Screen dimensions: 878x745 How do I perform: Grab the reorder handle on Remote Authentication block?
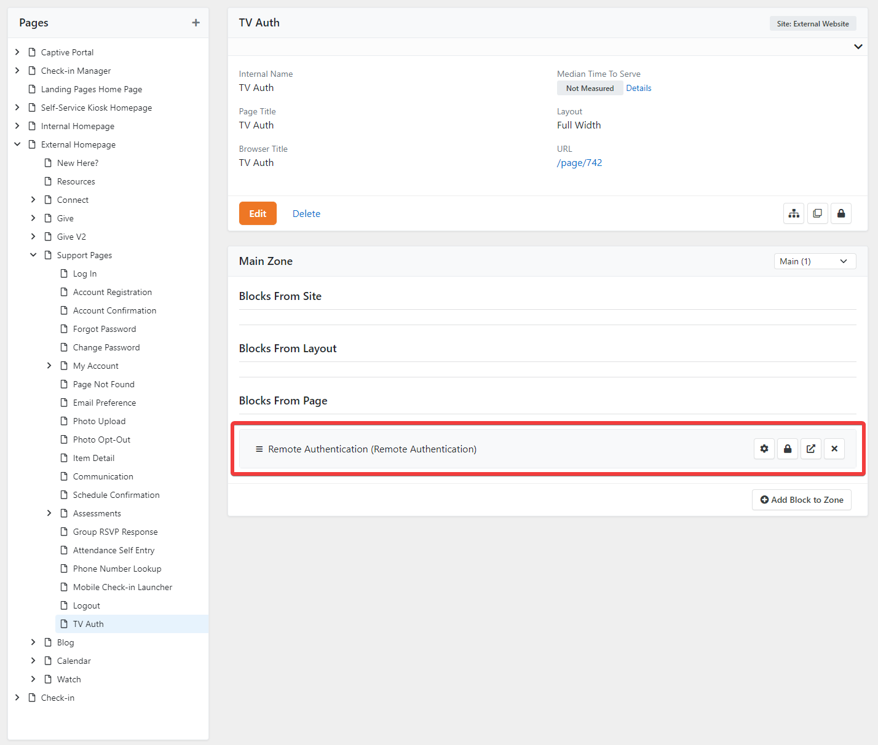(x=259, y=449)
